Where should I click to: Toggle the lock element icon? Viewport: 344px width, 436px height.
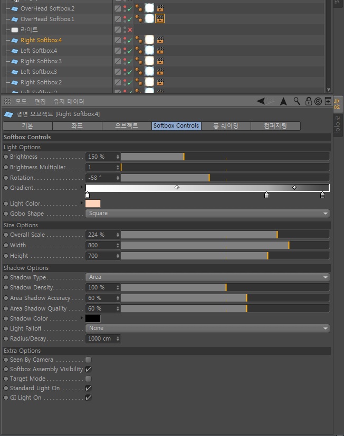[308, 101]
